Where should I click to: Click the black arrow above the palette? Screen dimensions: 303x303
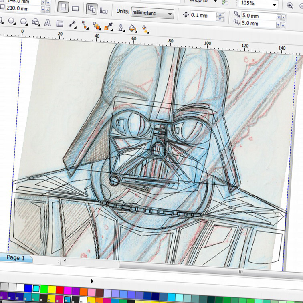pos(92,281)
